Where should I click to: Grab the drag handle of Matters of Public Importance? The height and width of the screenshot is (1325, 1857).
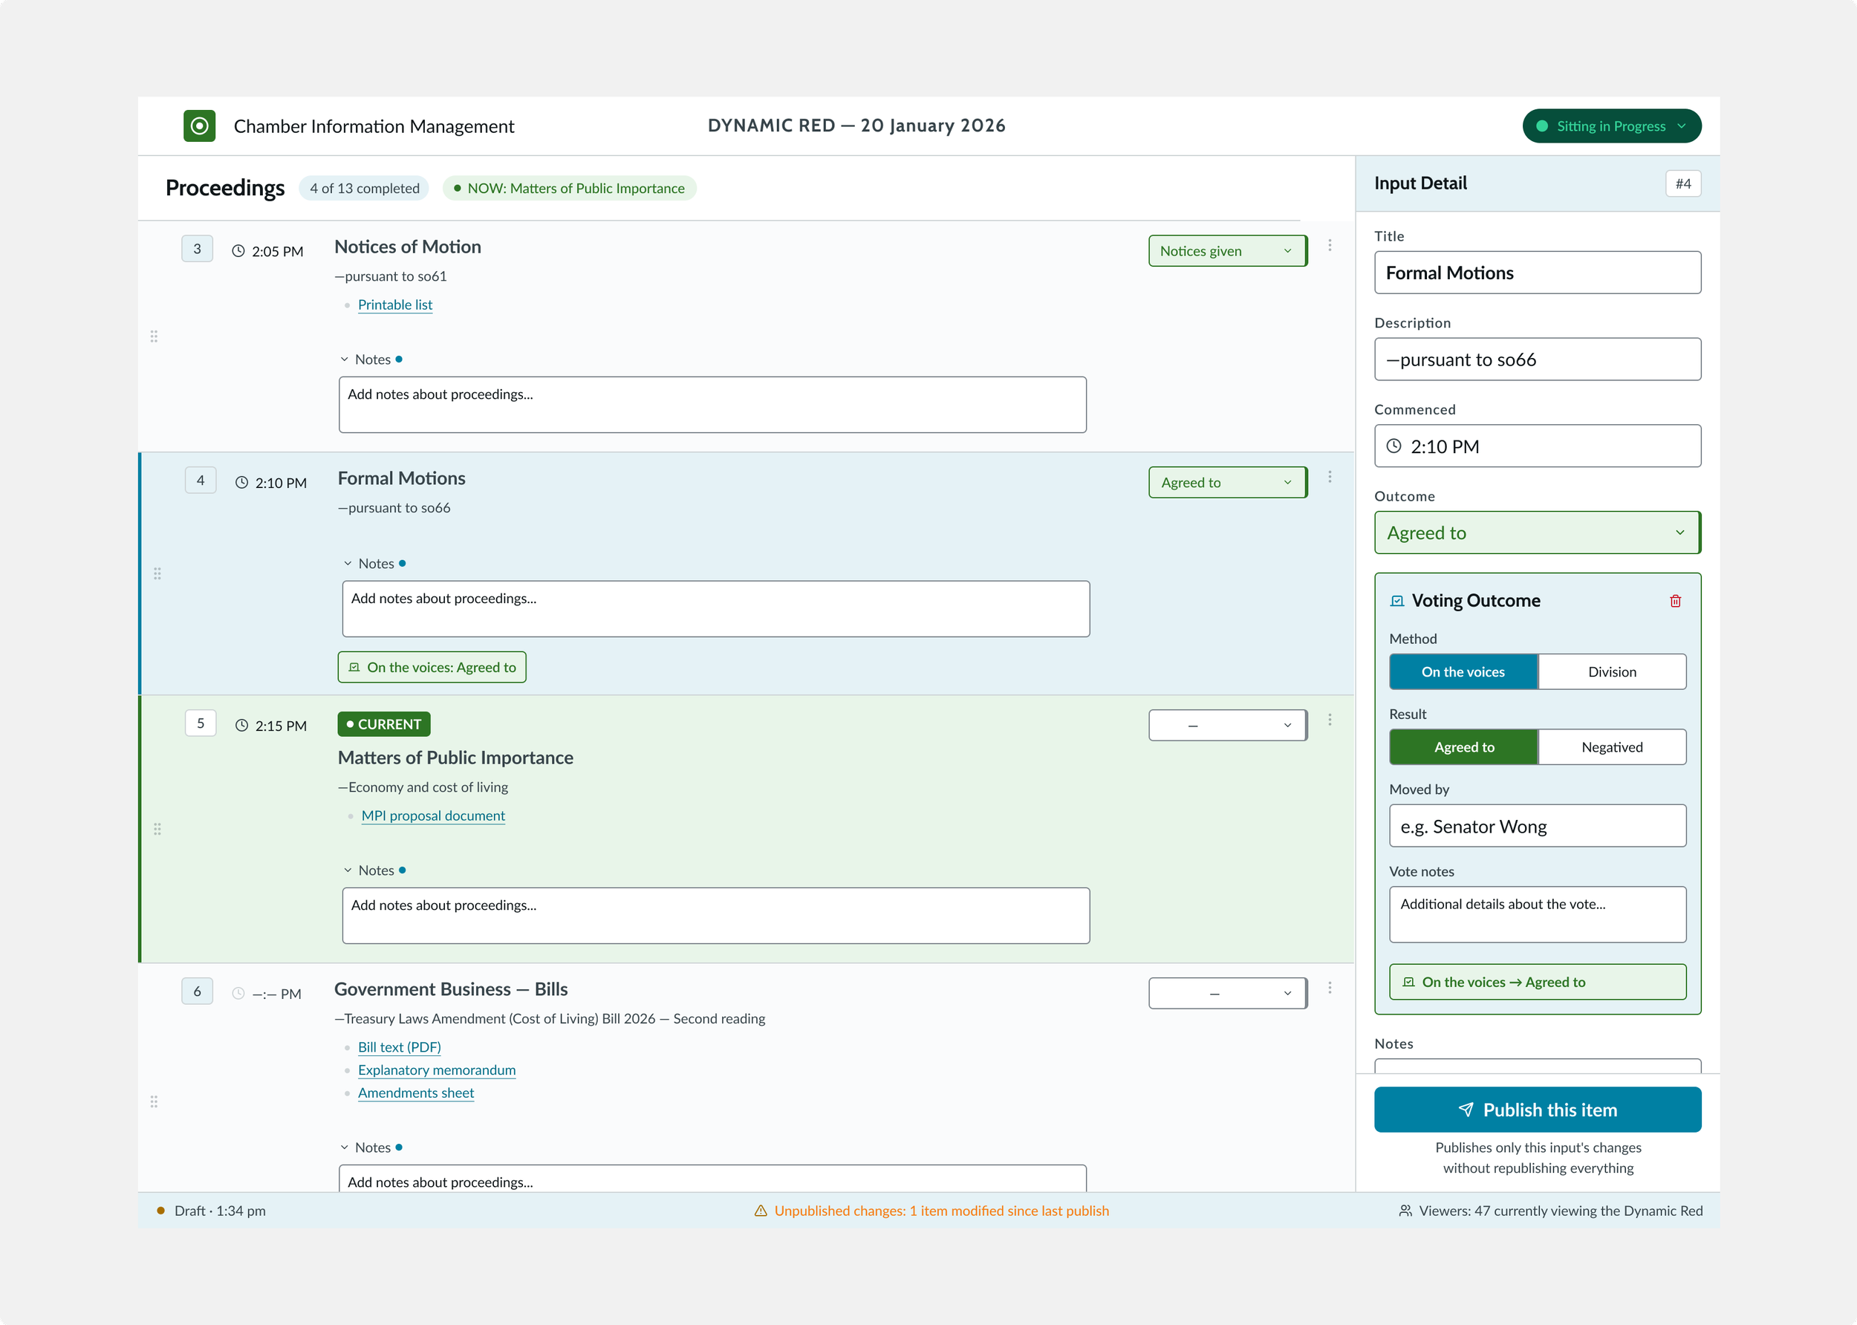click(157, 829)
